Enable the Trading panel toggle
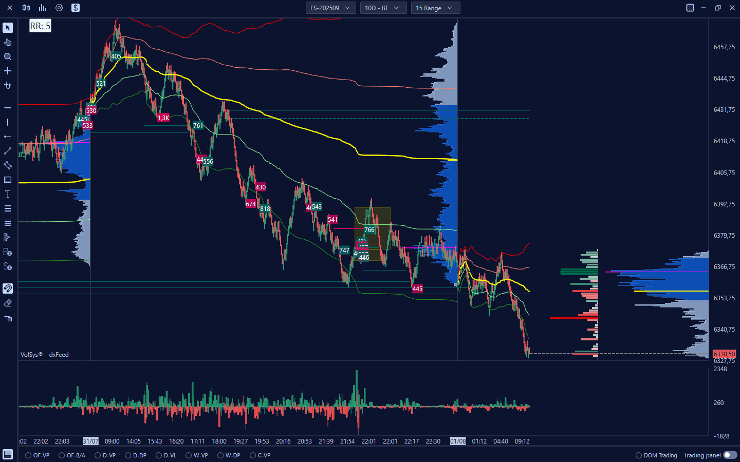 pos(730,455)
